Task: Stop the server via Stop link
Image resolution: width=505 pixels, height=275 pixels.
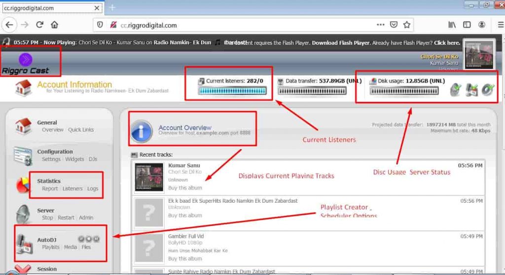Action: (47, 218)
